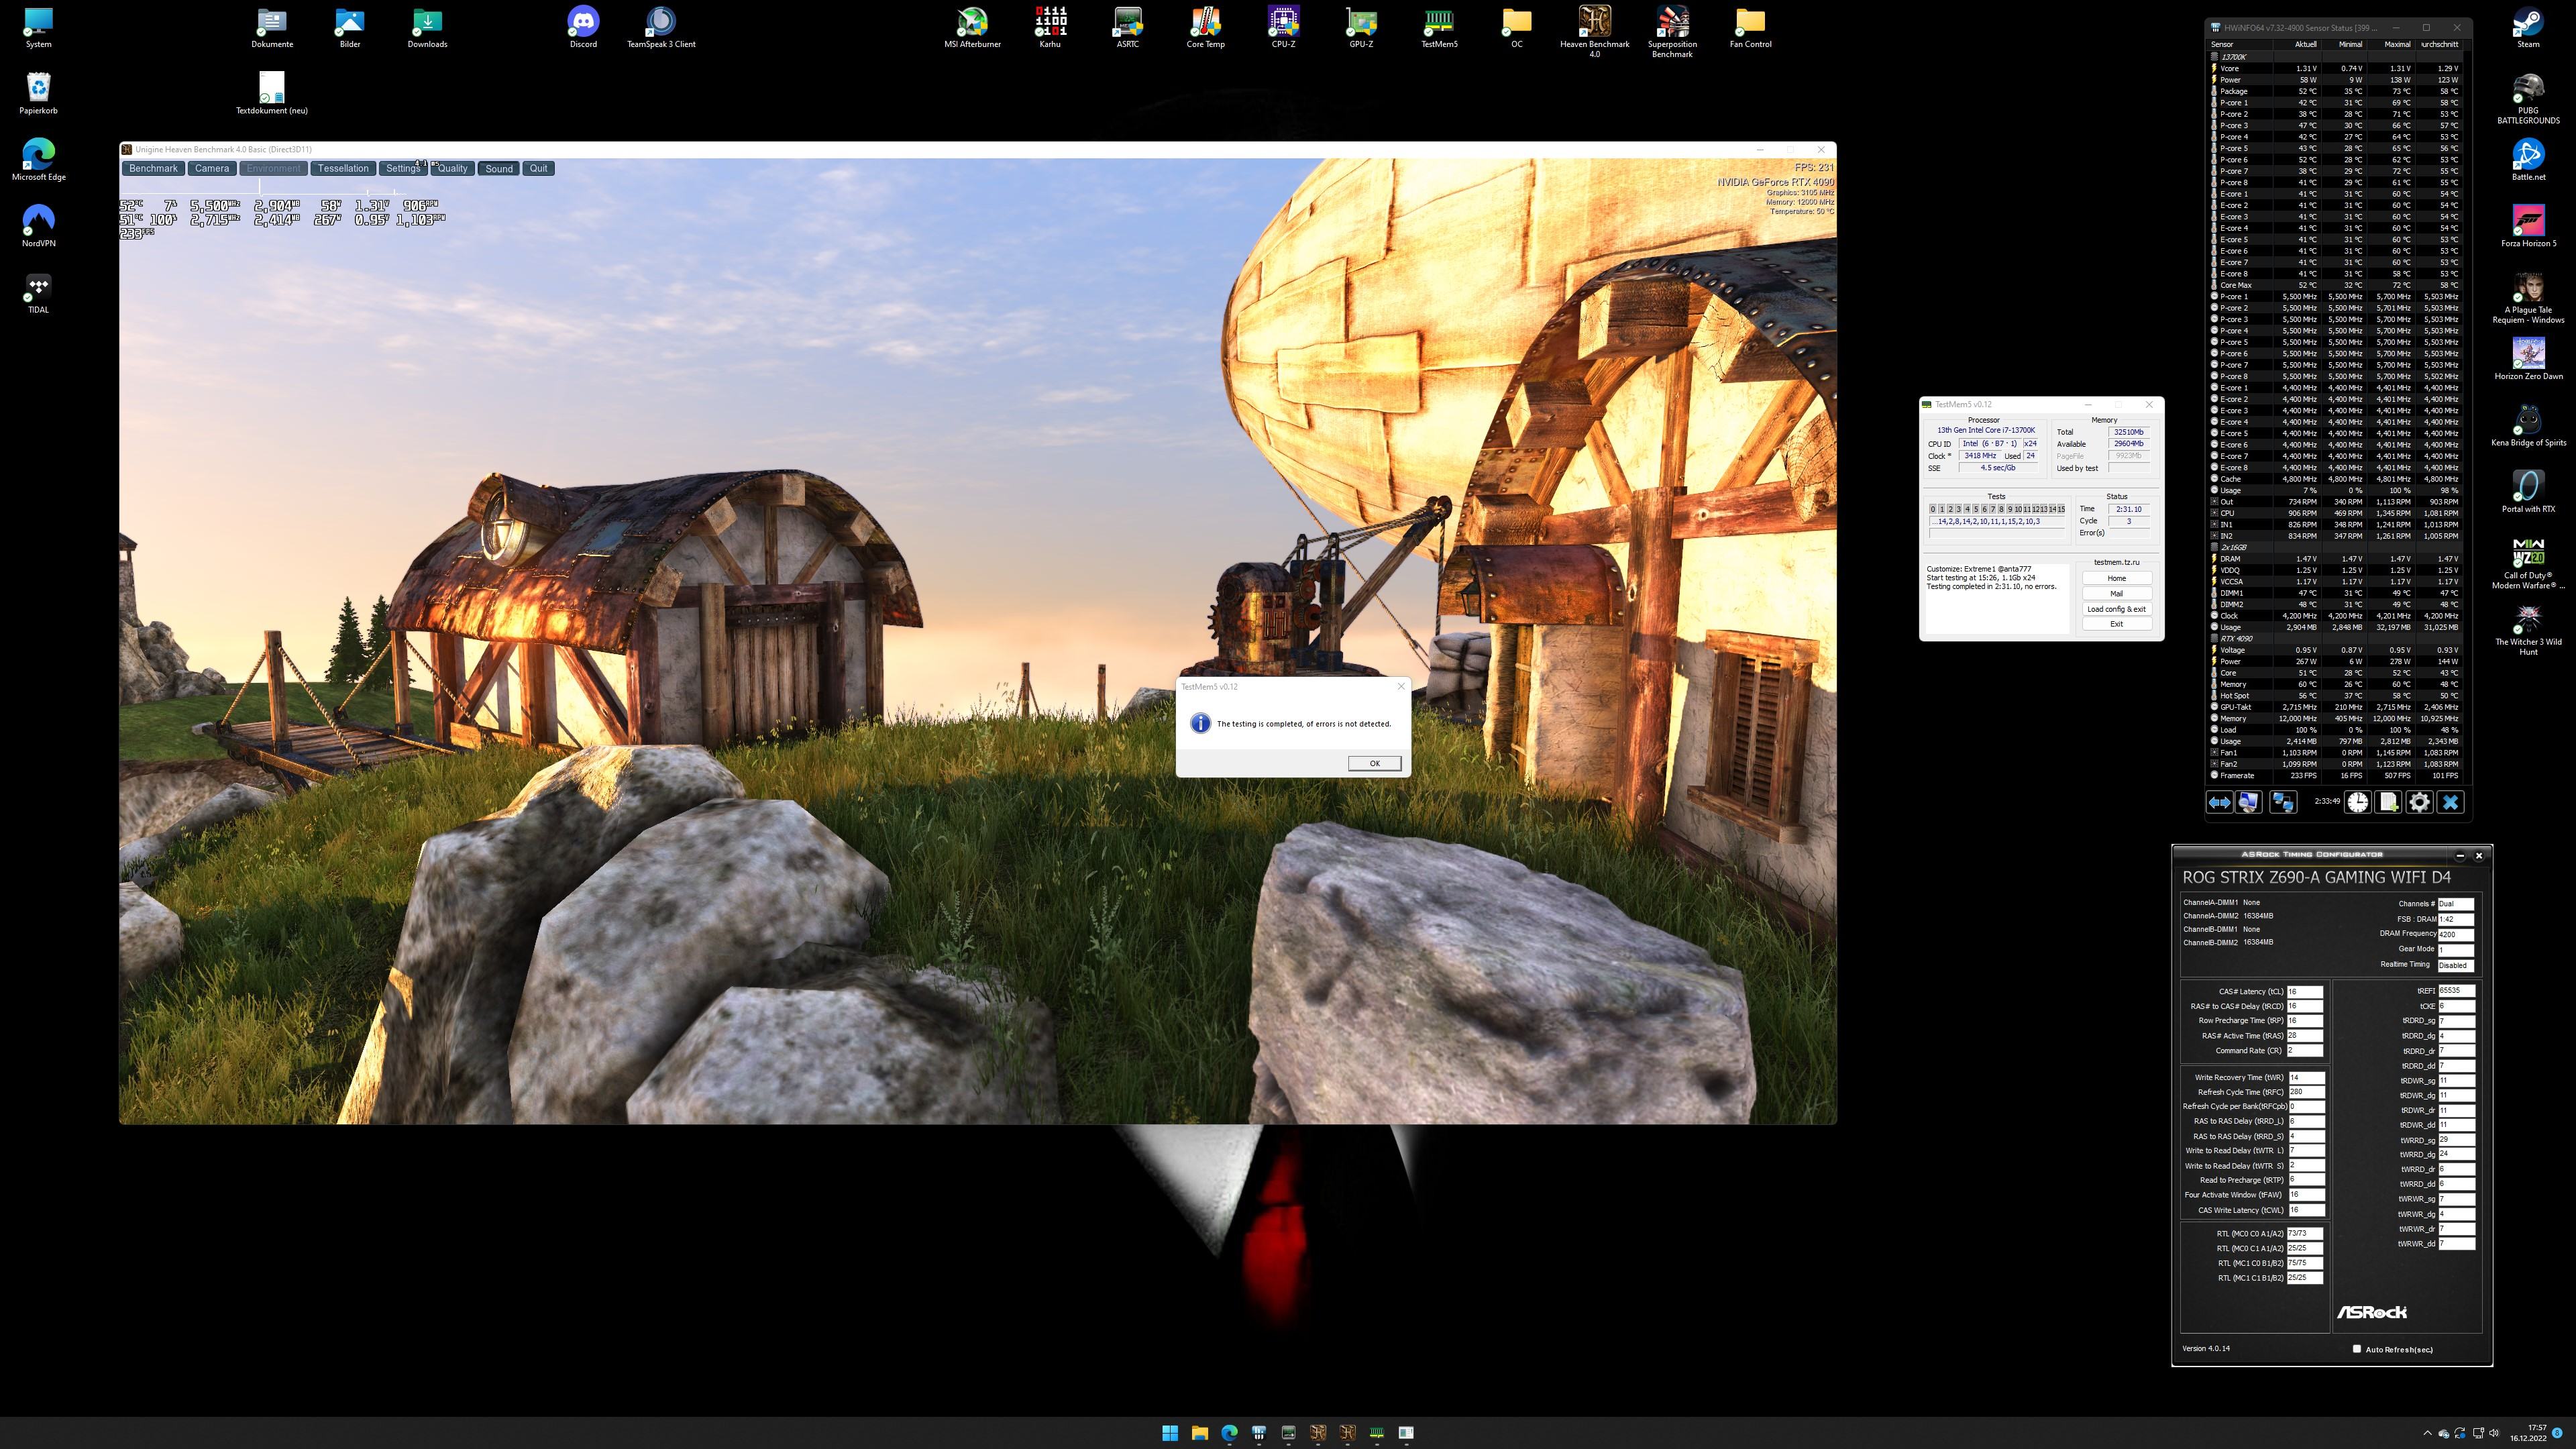Click the Framerate row in HWiNFO

click(2336, 775)
